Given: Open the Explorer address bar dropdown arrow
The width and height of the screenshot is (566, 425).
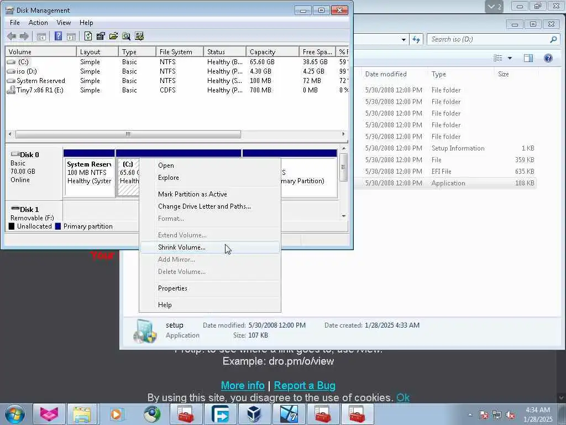Looking at the screenshot, I should (403, 39).
